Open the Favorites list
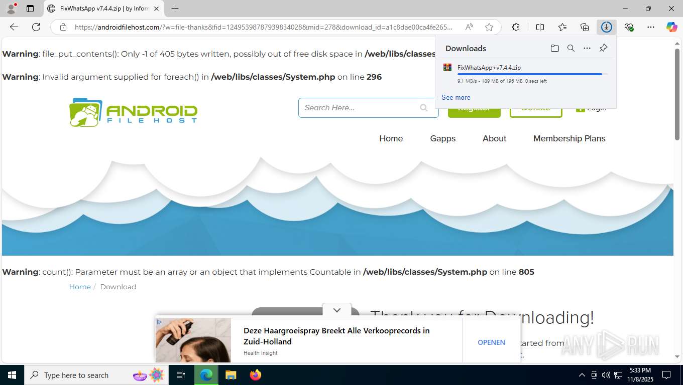Screen dimensions: 683x385 pos(562,27)
